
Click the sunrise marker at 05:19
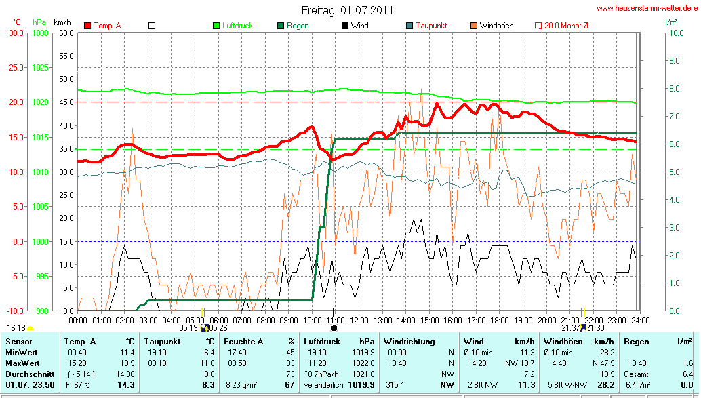pyautogui.click(x=203, y=327)
